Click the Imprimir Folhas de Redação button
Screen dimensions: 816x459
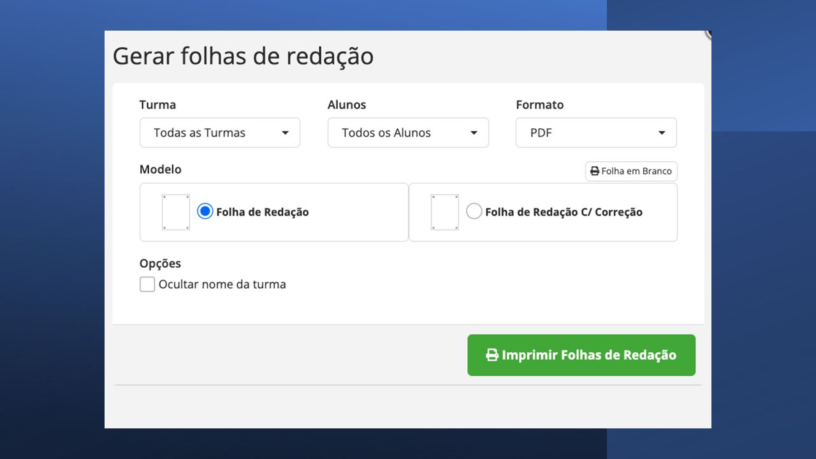coord(581,355)
